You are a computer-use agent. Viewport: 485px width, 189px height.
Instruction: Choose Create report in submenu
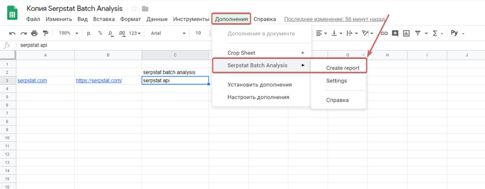coord(343,68)
